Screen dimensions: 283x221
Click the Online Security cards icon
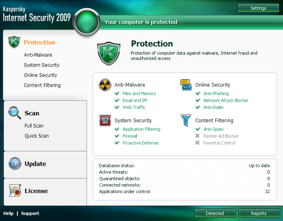coord(186,85)
